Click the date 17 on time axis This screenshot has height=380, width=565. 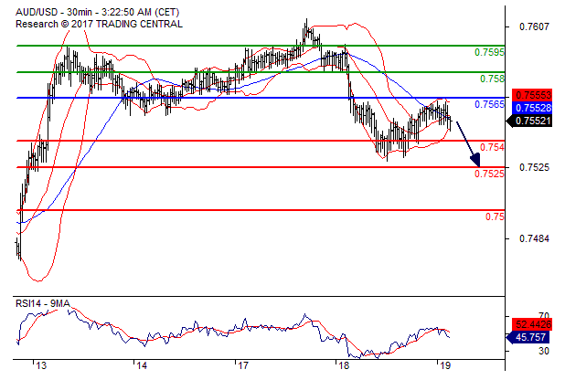pyautogui.click(x=243, y=366)
